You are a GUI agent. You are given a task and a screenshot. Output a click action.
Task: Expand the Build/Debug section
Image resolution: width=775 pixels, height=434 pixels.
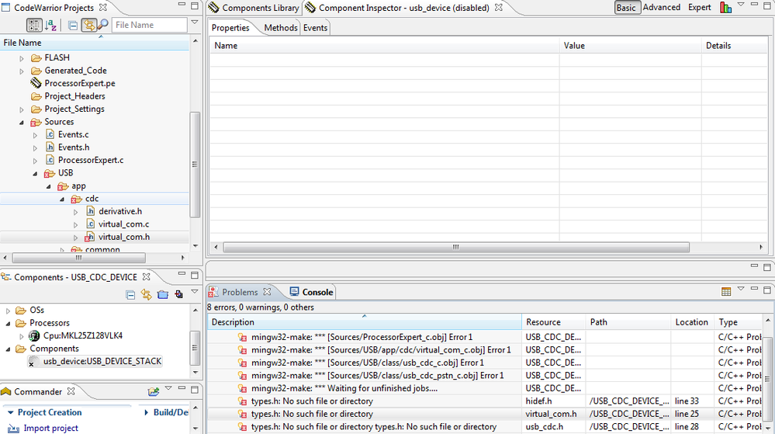(x=147, y=413)
